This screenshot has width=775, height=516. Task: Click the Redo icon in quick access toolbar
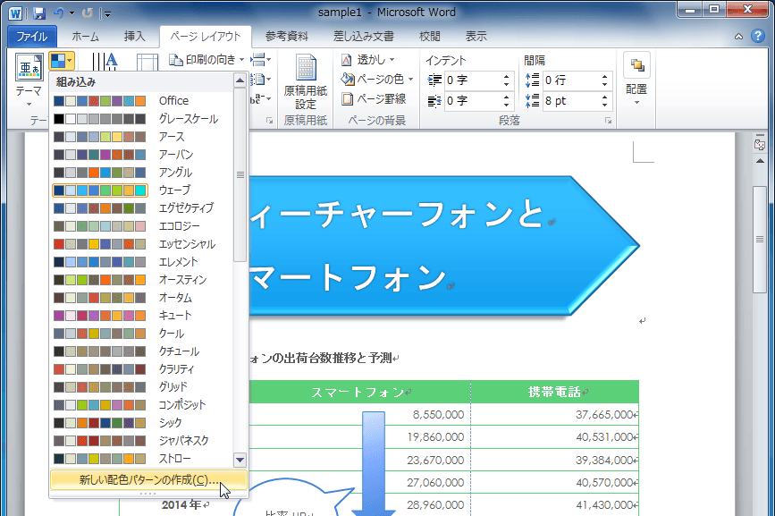[87, 13]
